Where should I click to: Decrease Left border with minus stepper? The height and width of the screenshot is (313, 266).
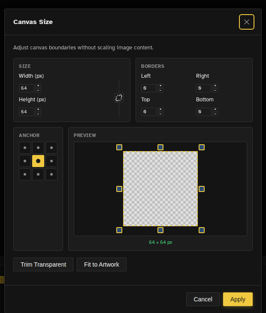[160, 91]
